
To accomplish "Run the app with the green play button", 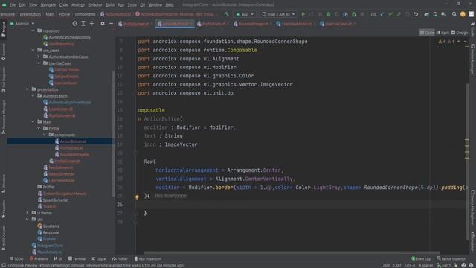I will coord(303,14).
